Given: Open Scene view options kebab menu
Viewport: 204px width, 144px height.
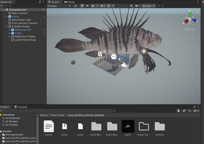Looking at the screenshot, I should 198,2.
